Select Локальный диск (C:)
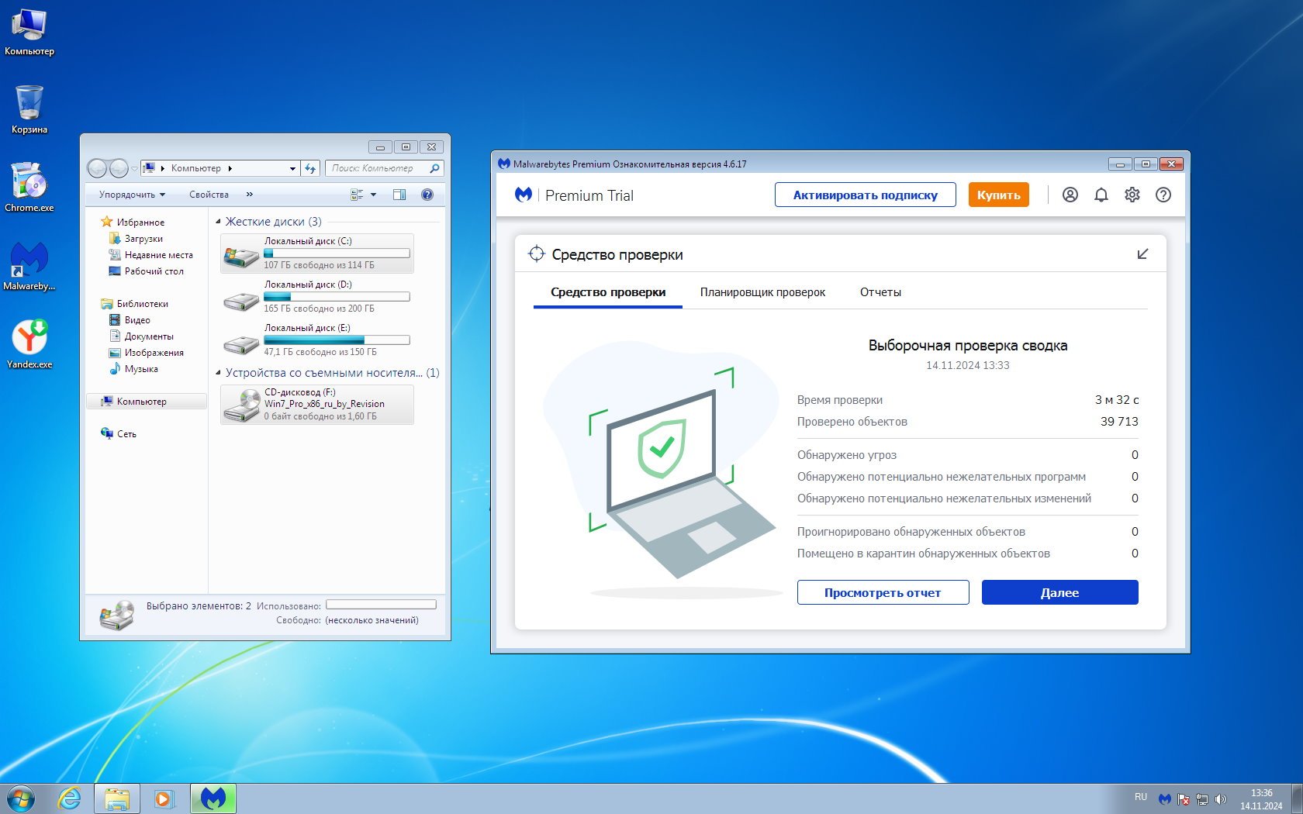 [316, 254]
